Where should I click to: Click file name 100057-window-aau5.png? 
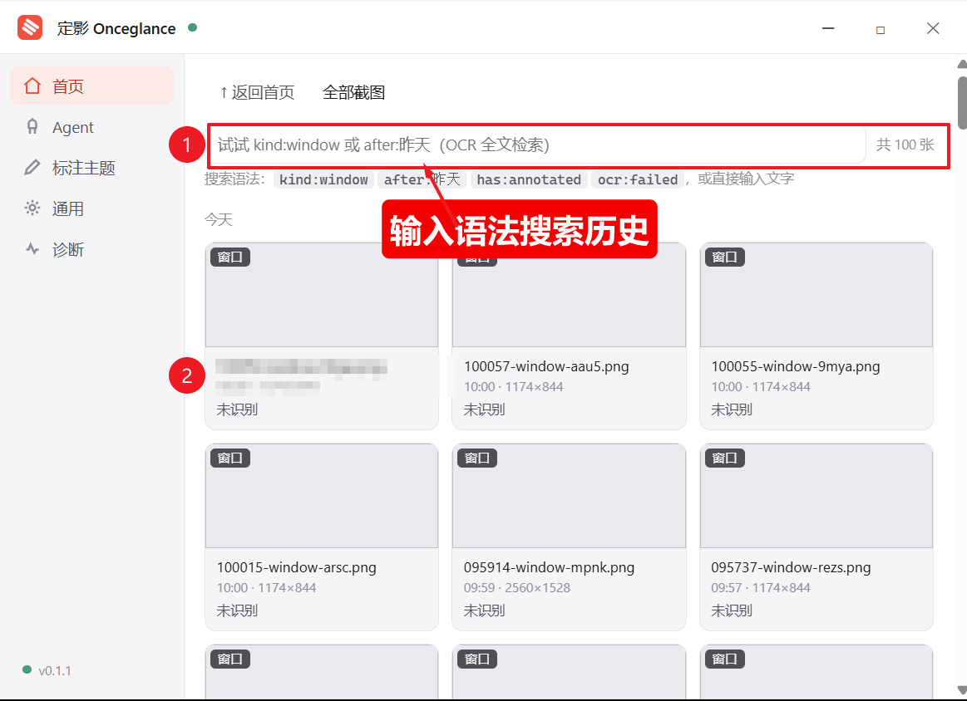[546, 366]
